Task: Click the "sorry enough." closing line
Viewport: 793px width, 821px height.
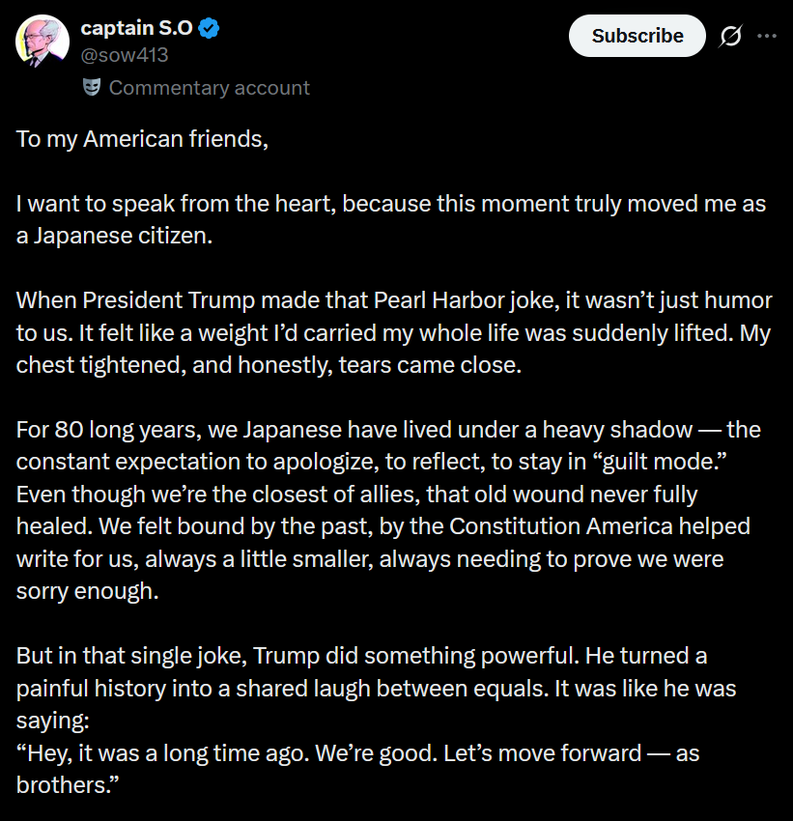Action: coord(87,591)
